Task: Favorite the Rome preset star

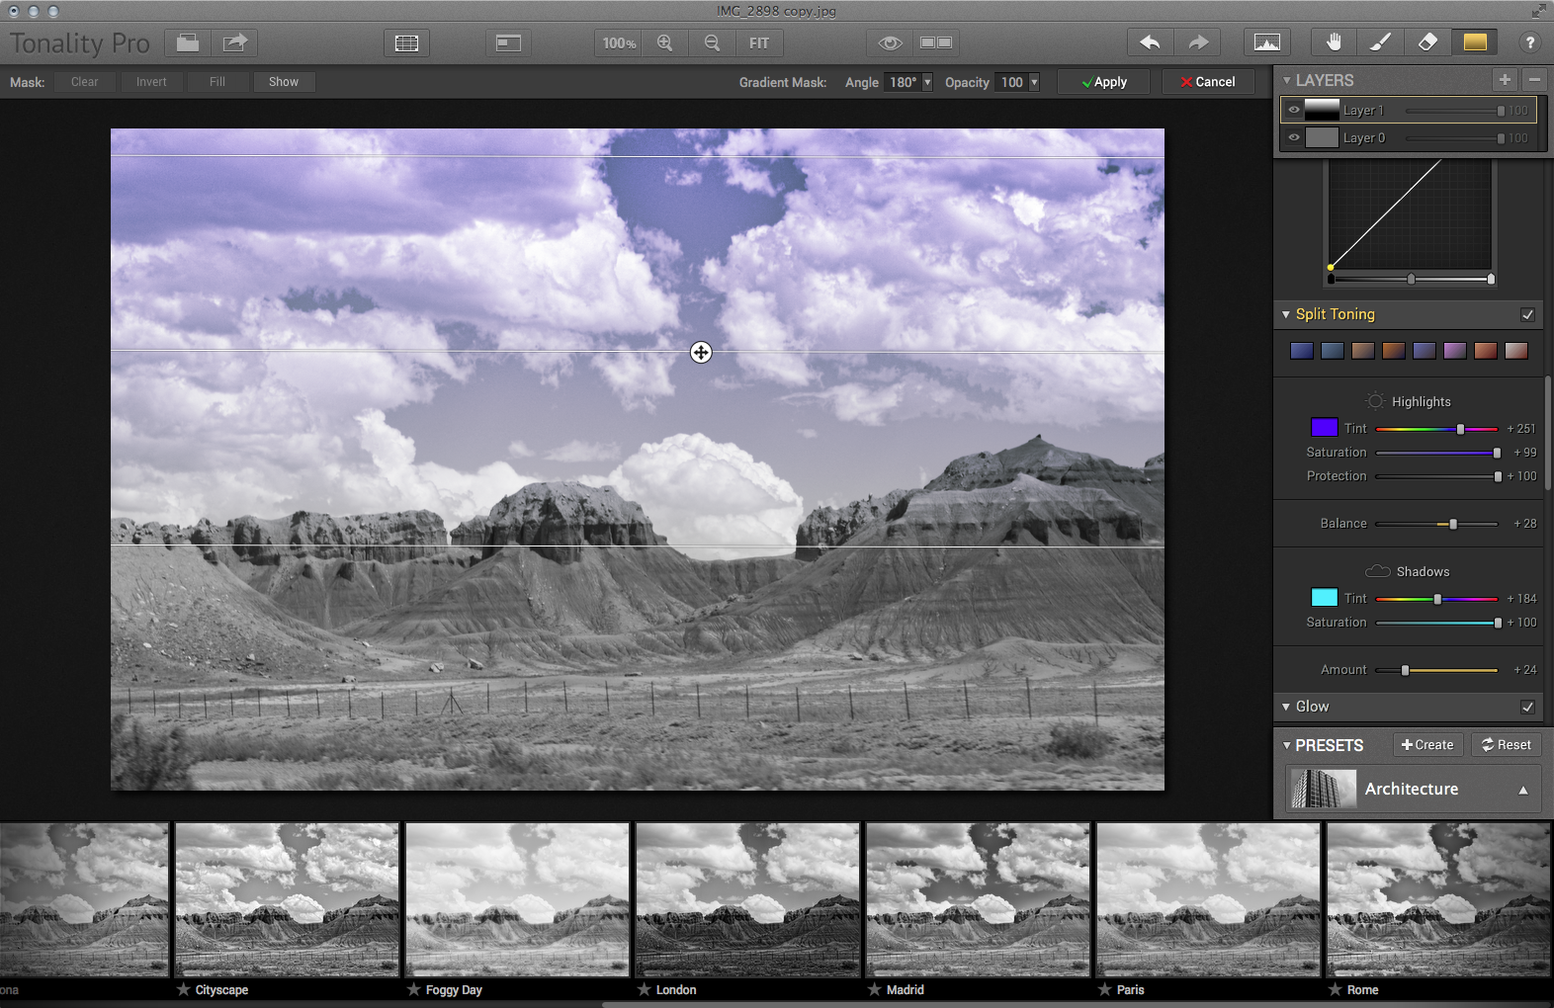Action: tap(1336, 989)
